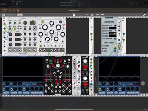Click the Tunathor calibration voltage out jack
This screenshot has height=111, width=148.
click(115, 26)
